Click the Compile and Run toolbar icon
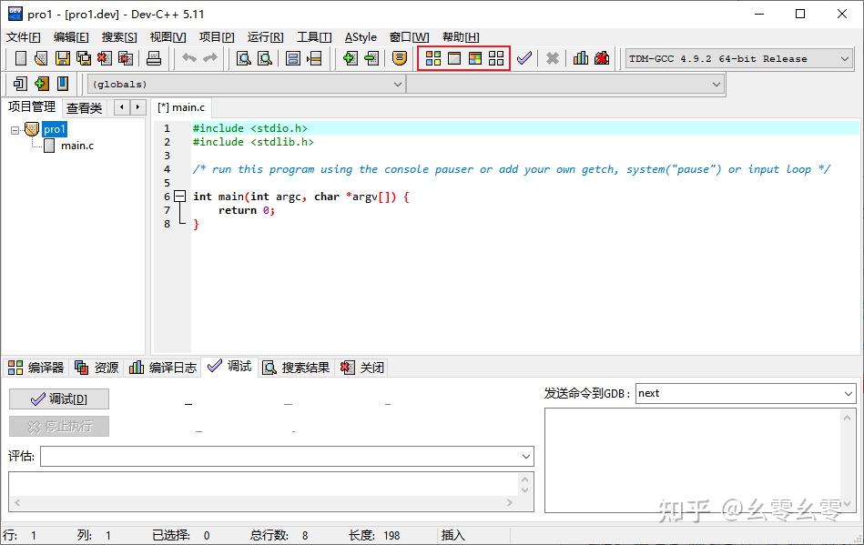 coord(475,58)
